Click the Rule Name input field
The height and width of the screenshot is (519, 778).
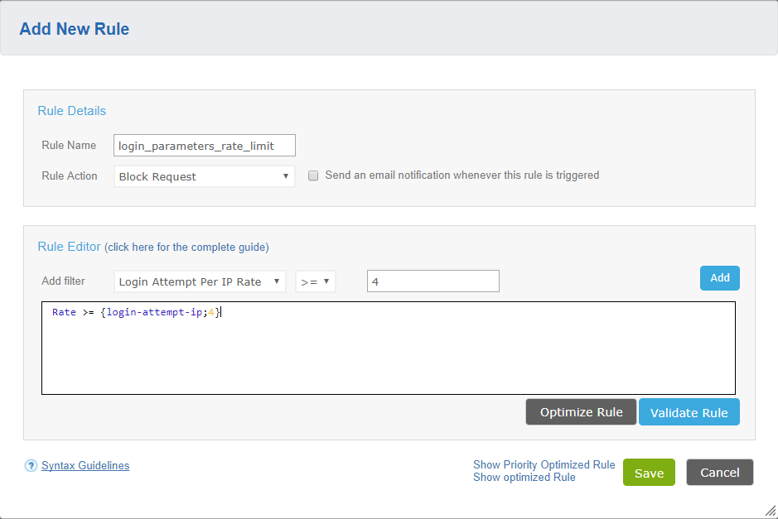[205, 145]
